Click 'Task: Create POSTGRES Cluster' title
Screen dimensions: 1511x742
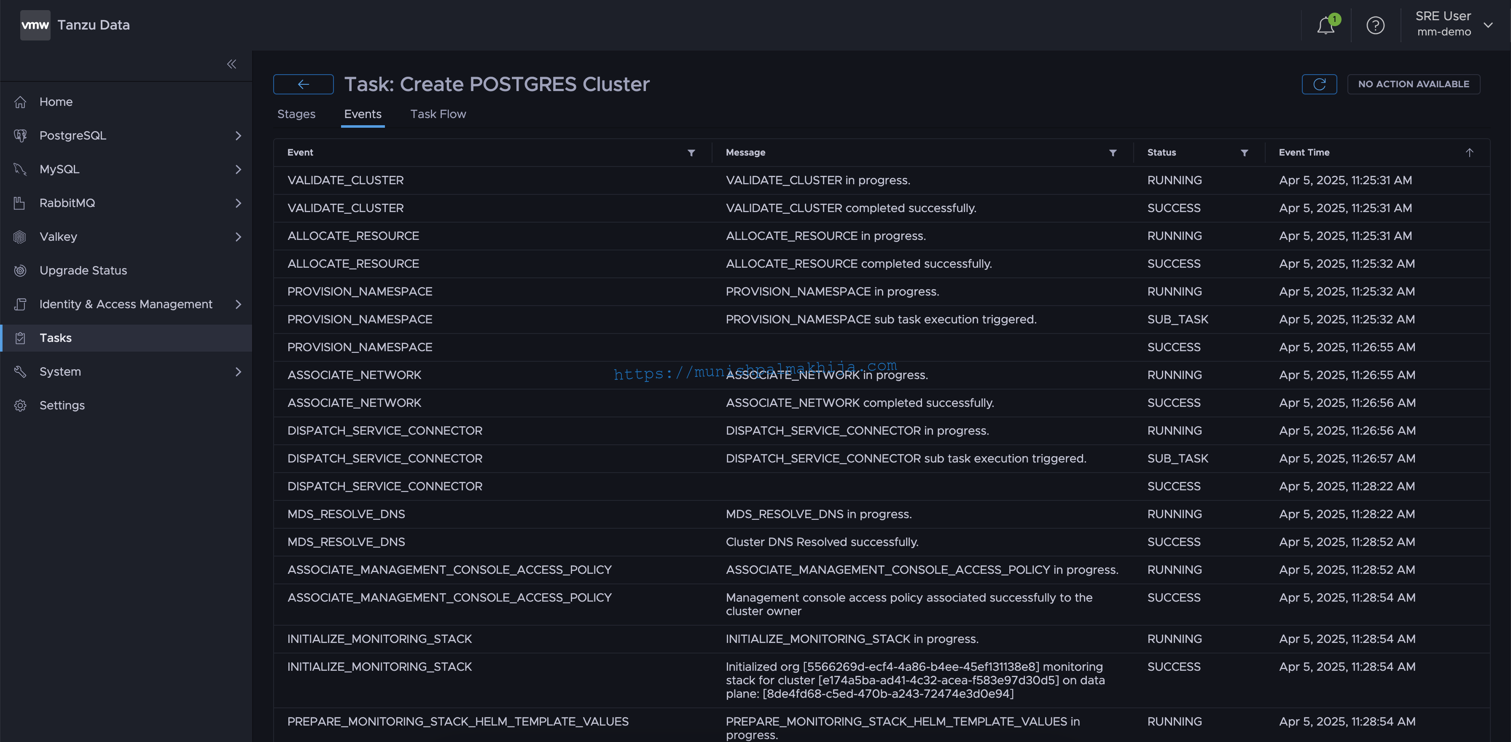click(497, 84)
